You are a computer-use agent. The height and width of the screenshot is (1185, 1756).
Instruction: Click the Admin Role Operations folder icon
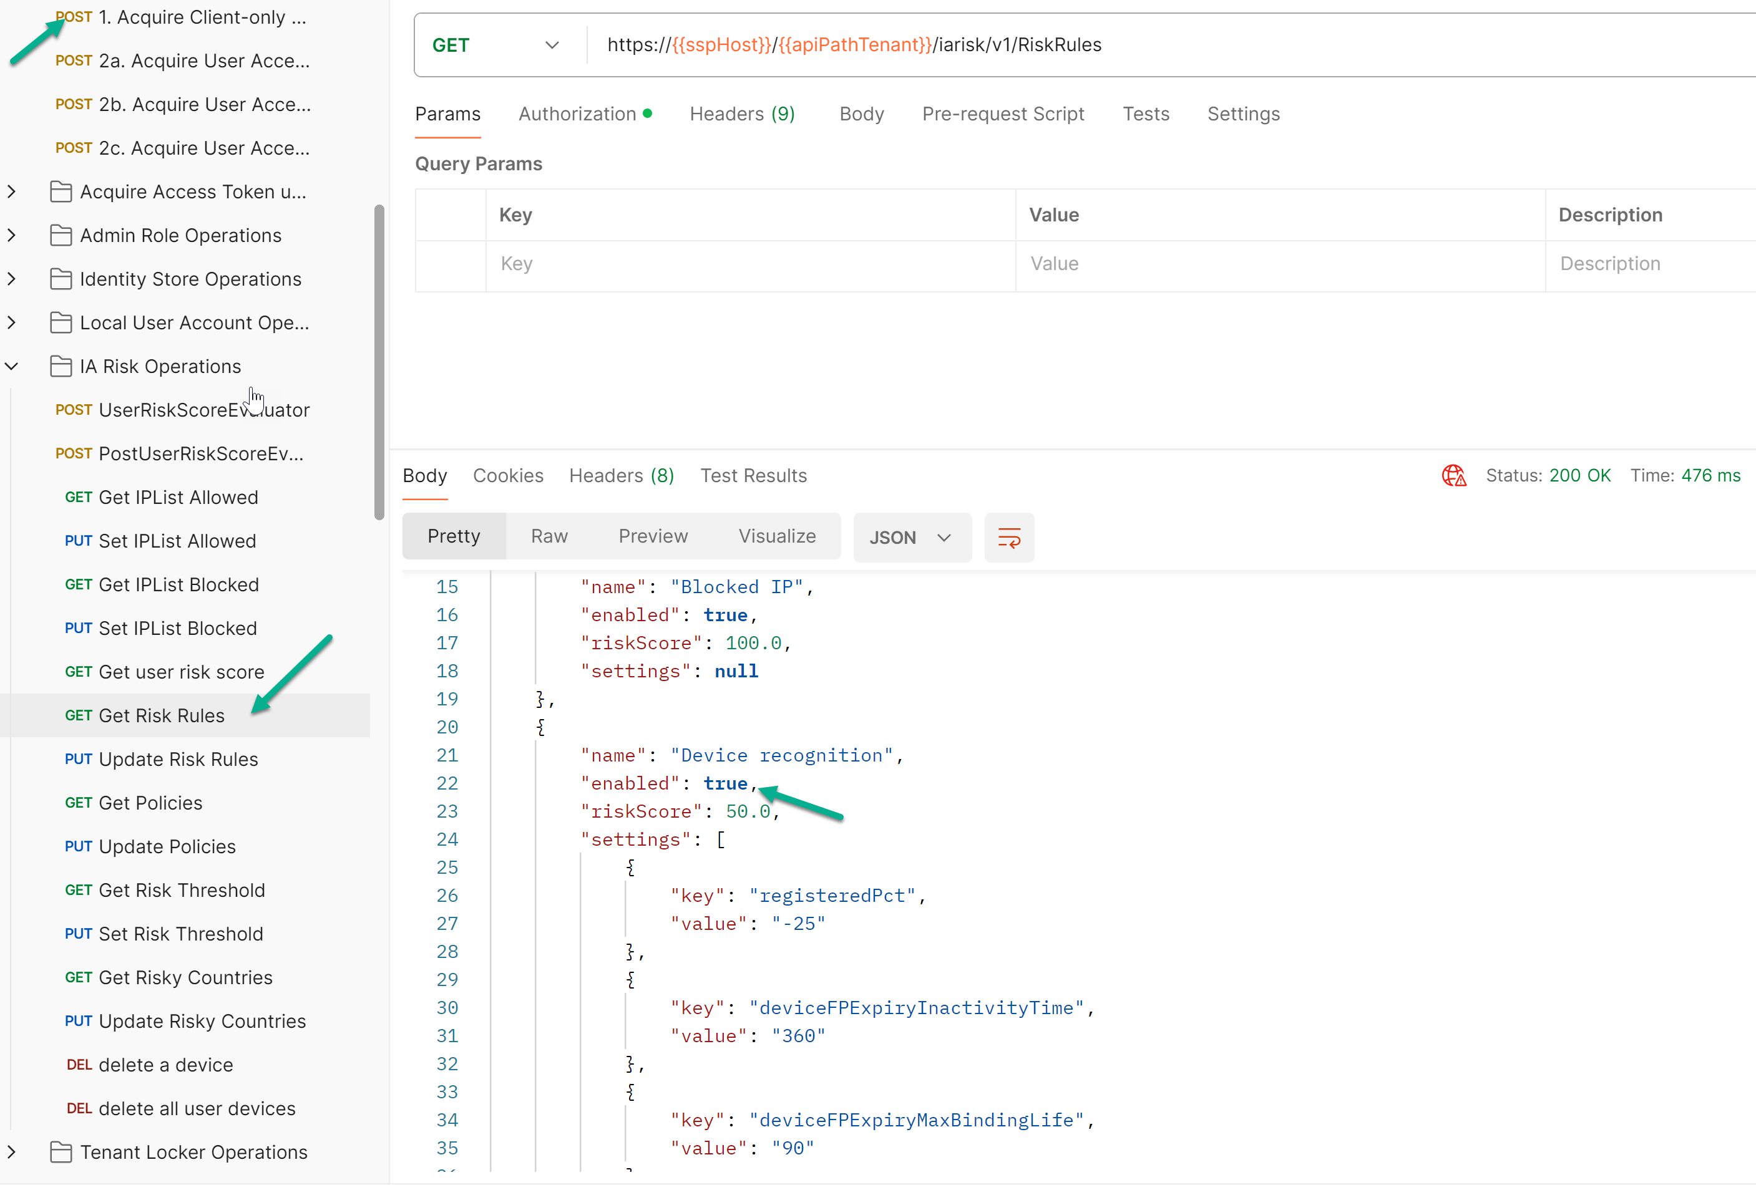pyautogui.click(x=61, y=236)
